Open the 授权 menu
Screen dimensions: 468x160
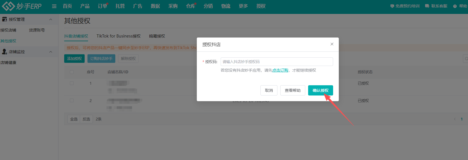coord(261,6)
